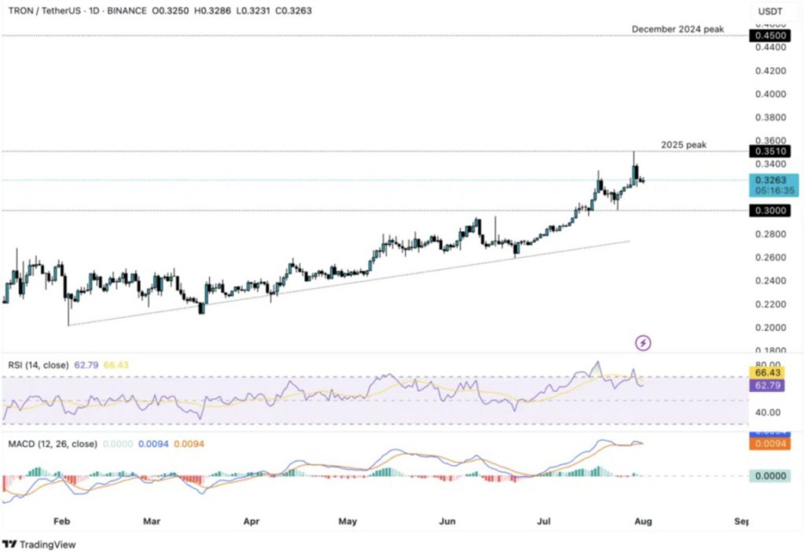Click May on the time axis

pyautogui.click(x=347, y=520)
